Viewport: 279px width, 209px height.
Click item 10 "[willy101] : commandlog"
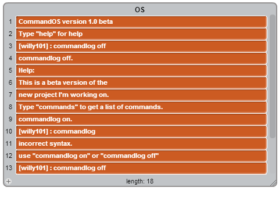coord(141,131)
